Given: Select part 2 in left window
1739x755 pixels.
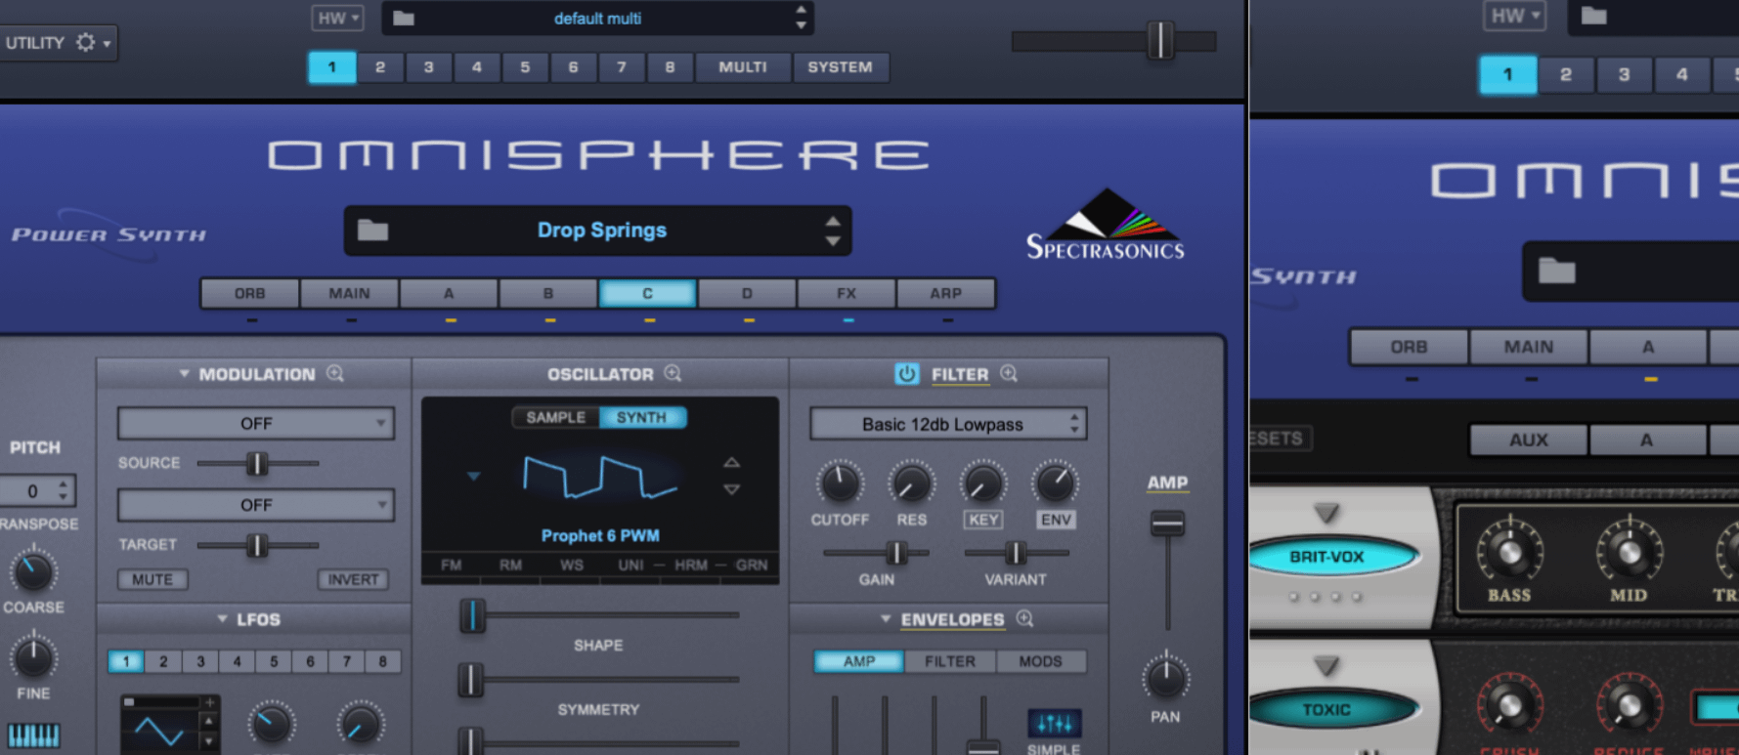Looking at the screenshot, I should [x=380, y=67].
